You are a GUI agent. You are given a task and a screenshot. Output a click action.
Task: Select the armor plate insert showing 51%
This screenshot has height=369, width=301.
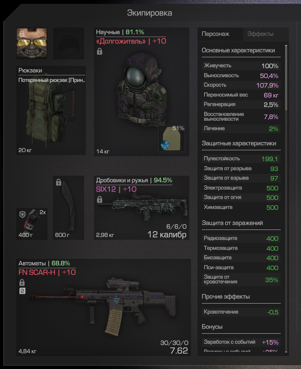172,139
